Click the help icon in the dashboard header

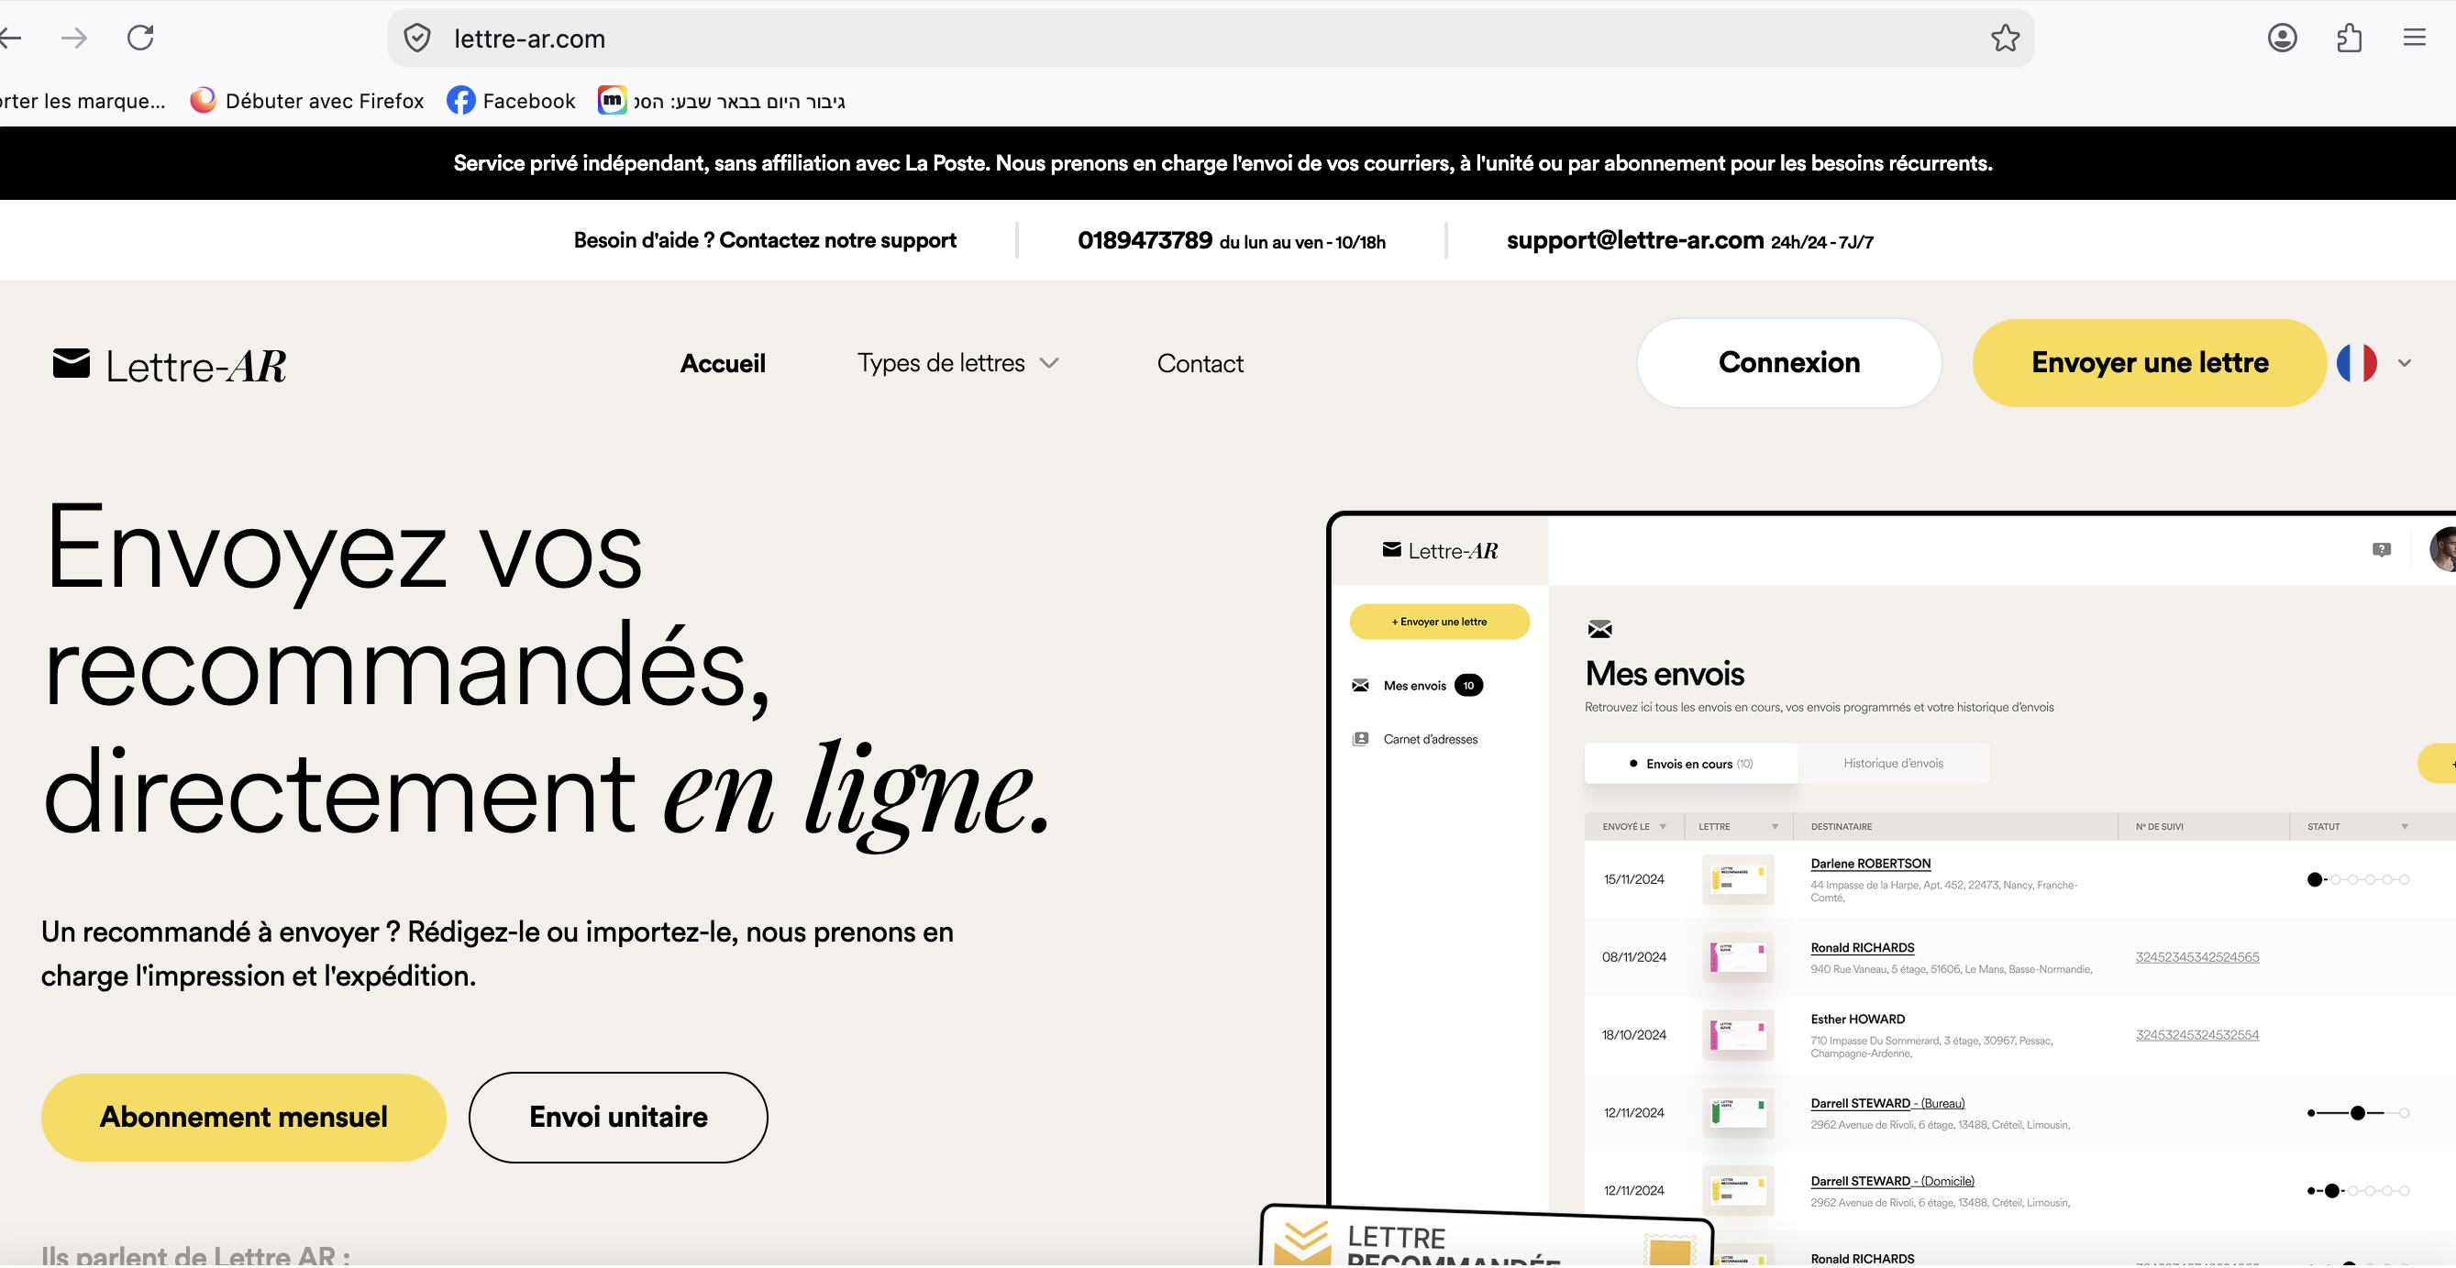2381,551
